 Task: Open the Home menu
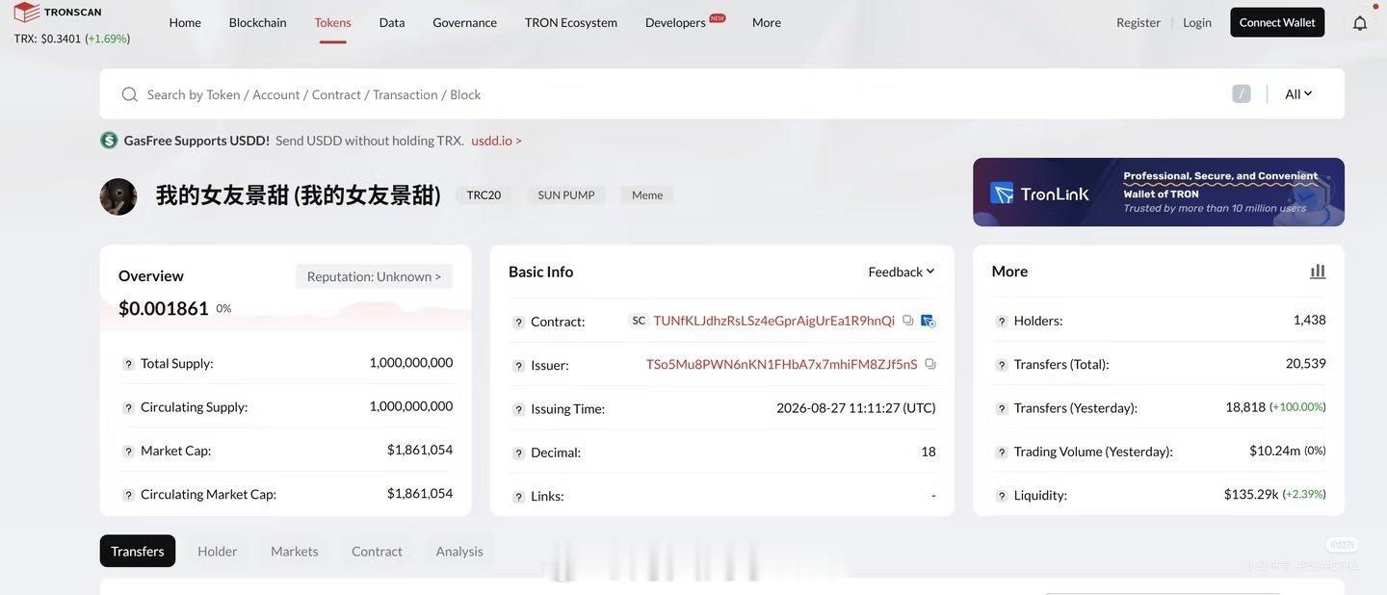pyautogui.click(x=185, y=22)
